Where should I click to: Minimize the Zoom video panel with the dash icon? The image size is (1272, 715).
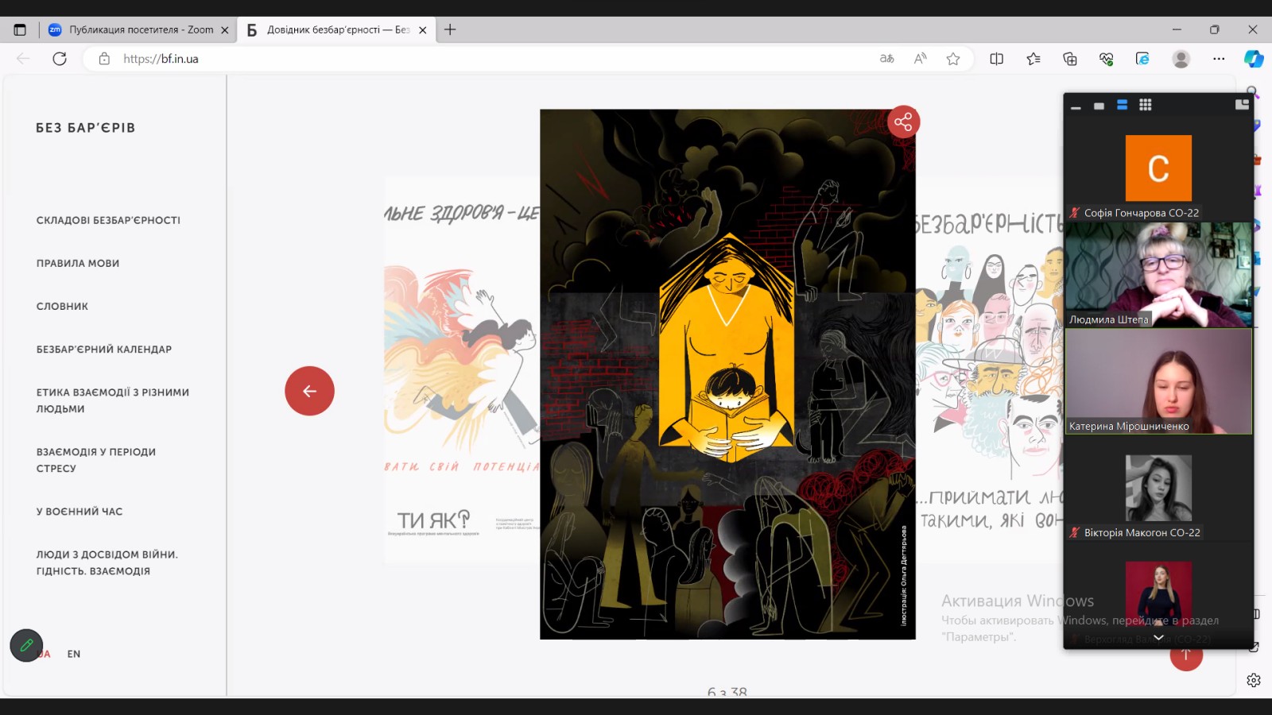click(1076, 106)
